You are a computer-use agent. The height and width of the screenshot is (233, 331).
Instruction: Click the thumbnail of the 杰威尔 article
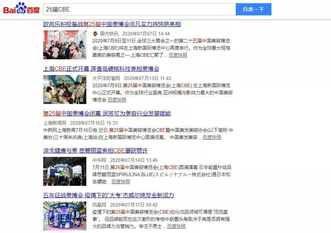pyautogui.click(x=65, y=216)
